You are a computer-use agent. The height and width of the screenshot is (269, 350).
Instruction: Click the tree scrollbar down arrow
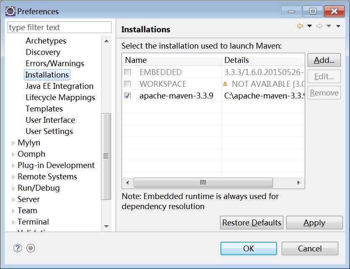tap(106, 226)
